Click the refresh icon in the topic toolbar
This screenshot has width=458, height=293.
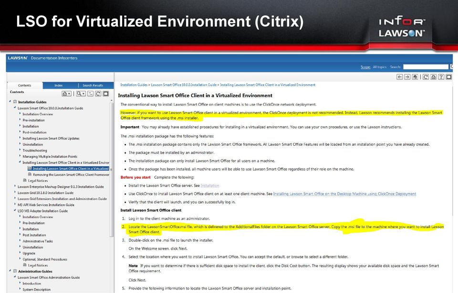(x=426, y=77)
